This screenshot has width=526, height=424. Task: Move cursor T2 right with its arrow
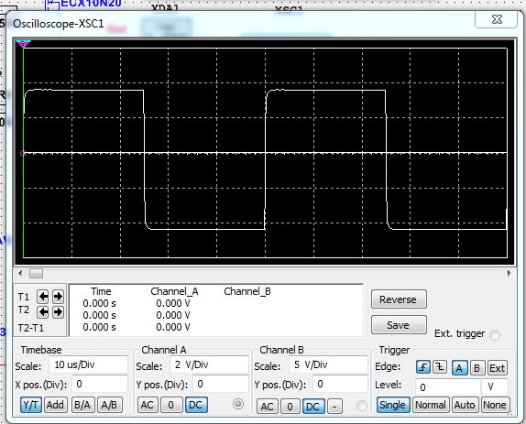tap(58, 312)
